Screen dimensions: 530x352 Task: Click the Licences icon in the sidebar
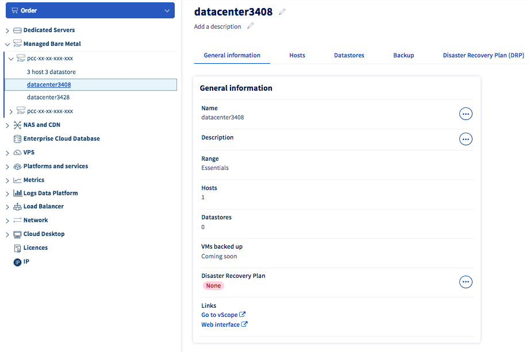click(17, 248)
